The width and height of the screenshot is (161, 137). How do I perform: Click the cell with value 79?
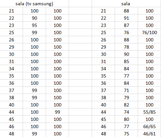tap(126, 98)
